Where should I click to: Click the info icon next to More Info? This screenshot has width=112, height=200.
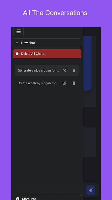pyautogui.click(x=18, y=198)
